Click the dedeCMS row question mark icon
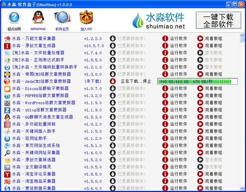Viewport: 246px width, 192px height. pyautogui.click(x=7, y=81)
